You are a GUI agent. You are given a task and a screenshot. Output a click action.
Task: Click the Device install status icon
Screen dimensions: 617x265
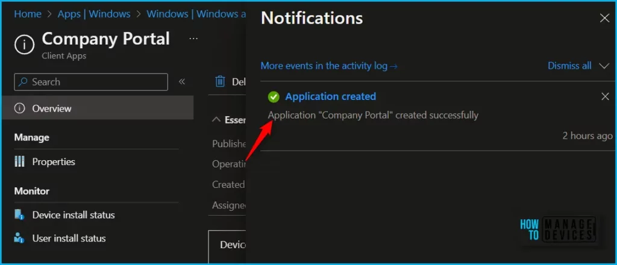click(19, 214)
